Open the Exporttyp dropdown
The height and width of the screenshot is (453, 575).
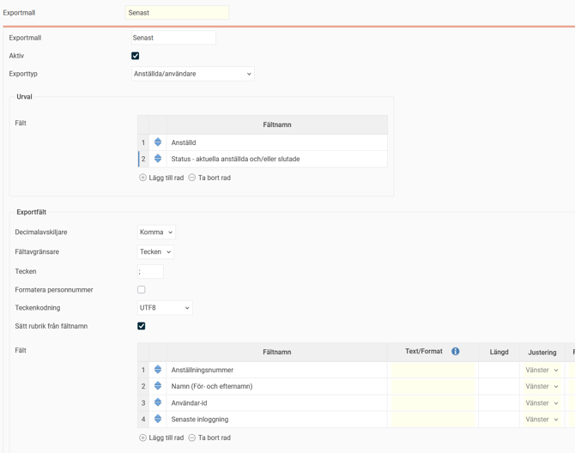[193, 74]
